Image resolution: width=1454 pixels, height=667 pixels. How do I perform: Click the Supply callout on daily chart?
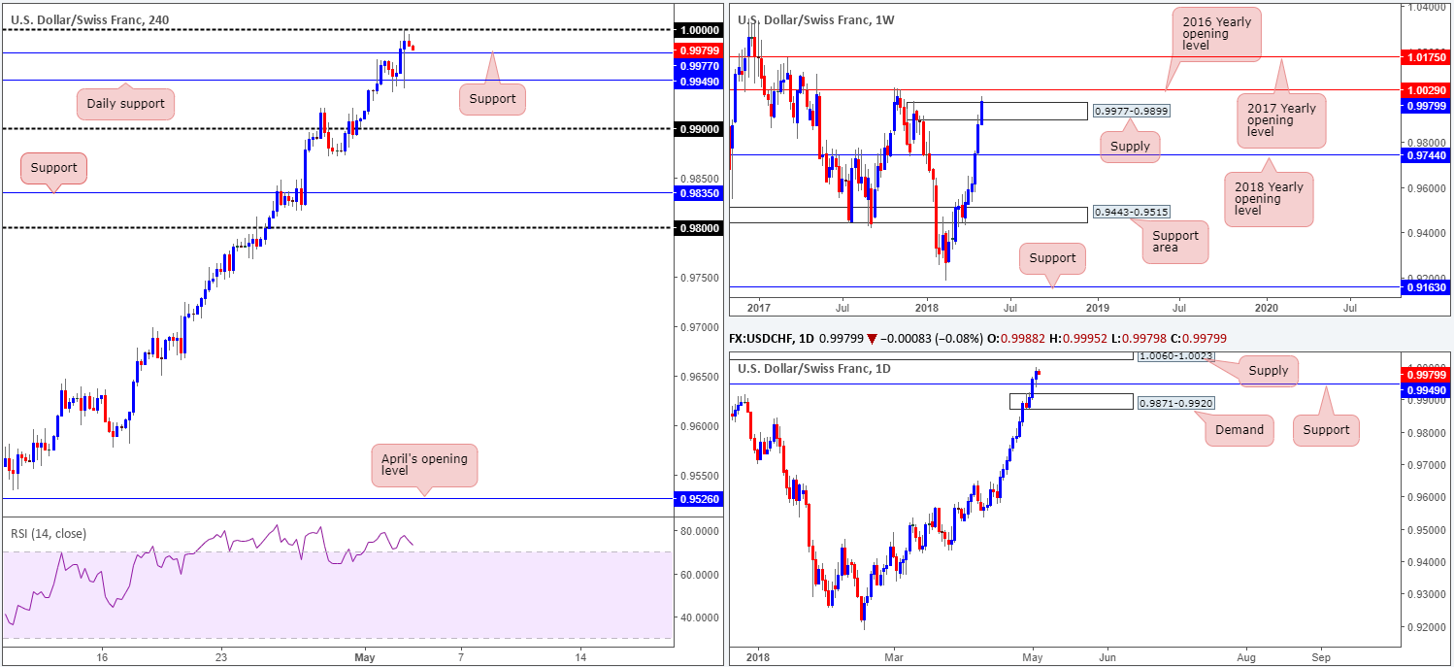1269,371
